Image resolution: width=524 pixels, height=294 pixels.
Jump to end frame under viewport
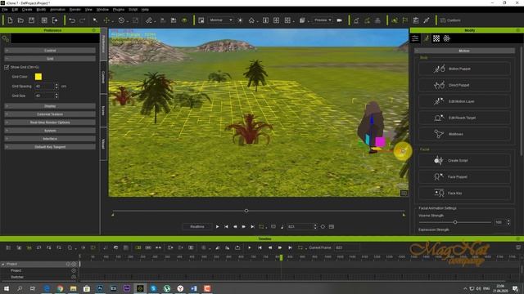253,227
